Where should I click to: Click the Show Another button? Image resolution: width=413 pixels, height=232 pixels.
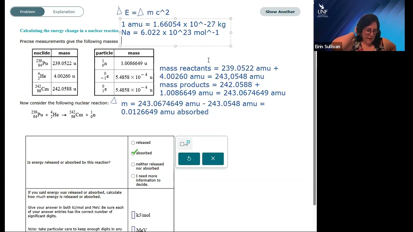[280, 12]
